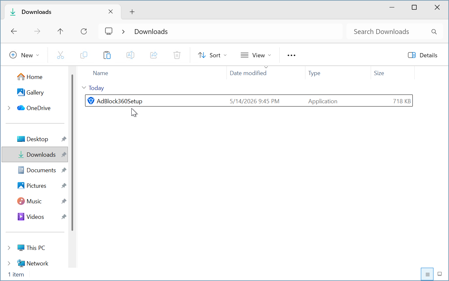Add a new tab
The width and height of the screenshot is (449, 281).
(132, 12)
